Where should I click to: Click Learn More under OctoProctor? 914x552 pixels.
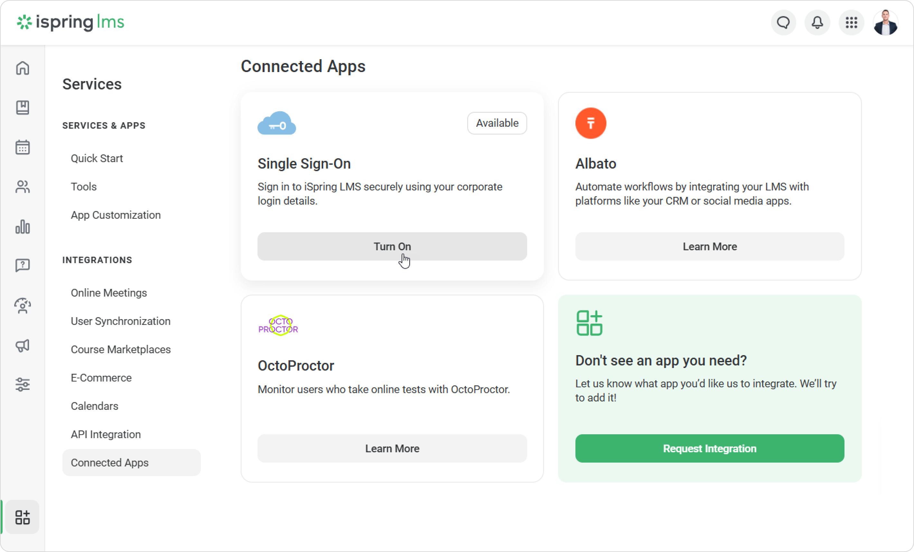coord(392,448)
